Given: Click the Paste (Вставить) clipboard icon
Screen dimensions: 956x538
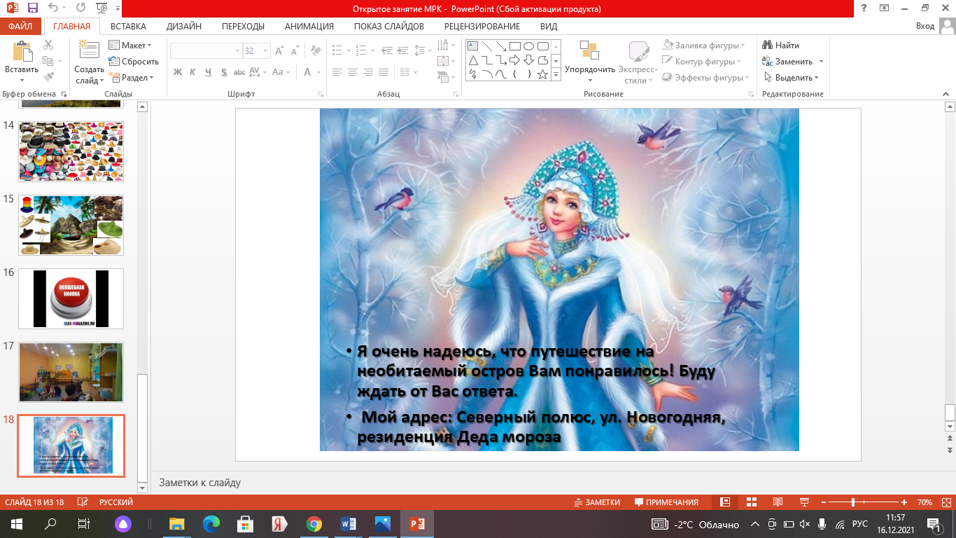Looking at the screenshot, I should (x=22, y=53).
